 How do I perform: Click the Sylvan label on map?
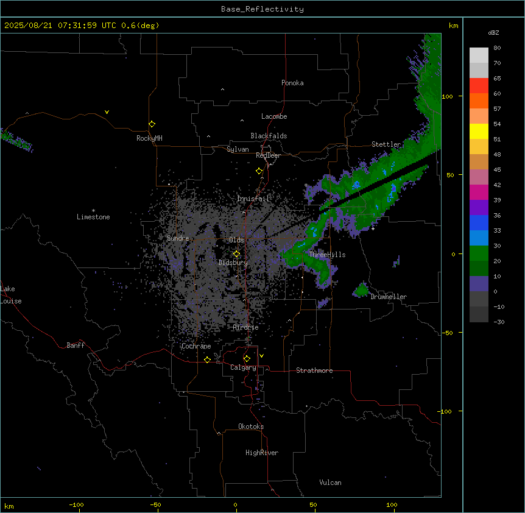[x=238, y=149]
